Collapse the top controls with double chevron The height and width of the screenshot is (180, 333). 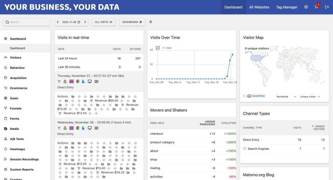tap(151, 22)
